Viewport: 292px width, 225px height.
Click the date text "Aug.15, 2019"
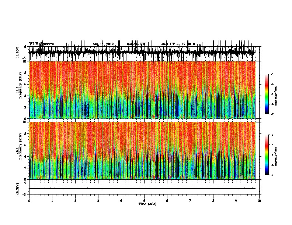click(103, 44)
